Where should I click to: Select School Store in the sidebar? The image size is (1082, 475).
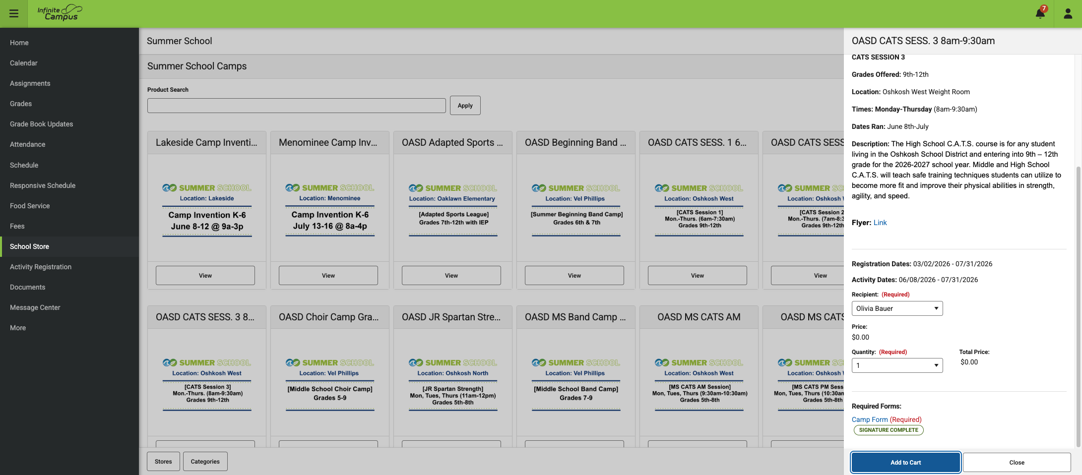69,246
